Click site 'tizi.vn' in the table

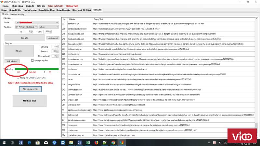point(70,79)
